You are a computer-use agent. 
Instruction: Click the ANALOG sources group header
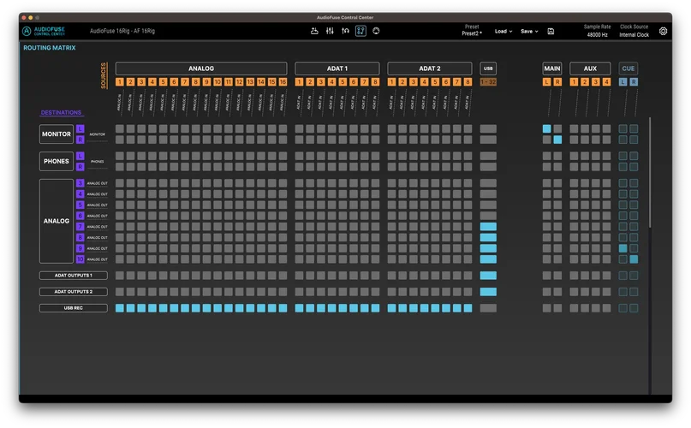(x=201, y=68)
